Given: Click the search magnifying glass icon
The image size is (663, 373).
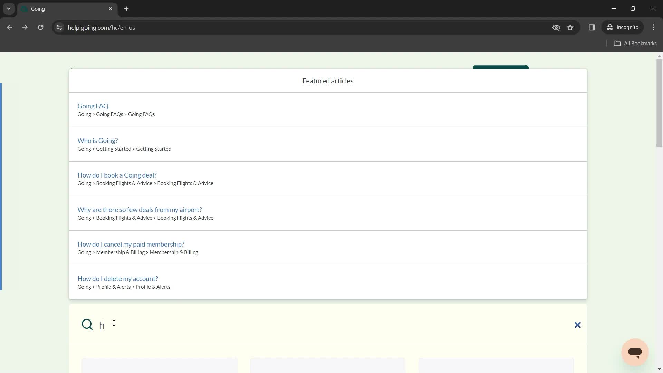Looking at the screenshot, I should [x=87, y=324].
